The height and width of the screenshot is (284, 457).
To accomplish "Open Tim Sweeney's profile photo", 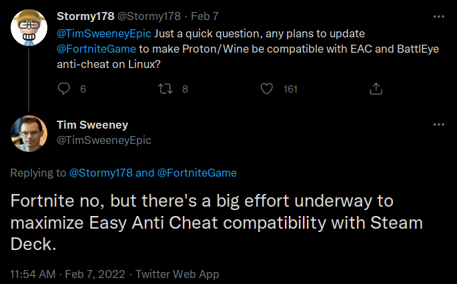I will click(x=29, y=134).
